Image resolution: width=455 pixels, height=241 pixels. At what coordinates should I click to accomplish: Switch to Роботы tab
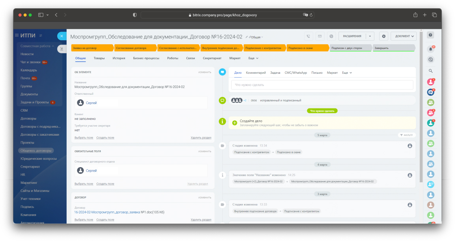pyautogui.click(x=173, y=58)
